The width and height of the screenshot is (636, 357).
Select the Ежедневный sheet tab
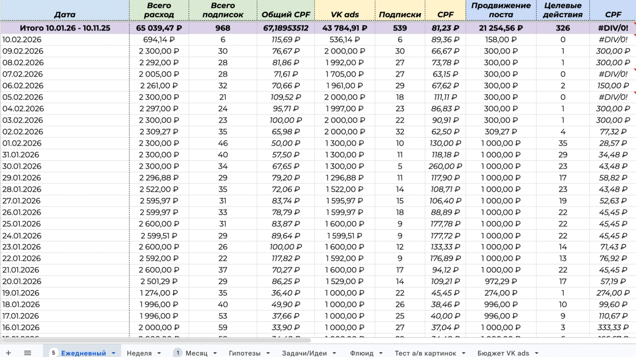coord(83,353)
